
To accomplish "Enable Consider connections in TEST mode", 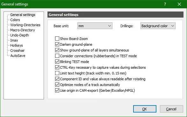I will pyautogui.click(x=57, y=56).
